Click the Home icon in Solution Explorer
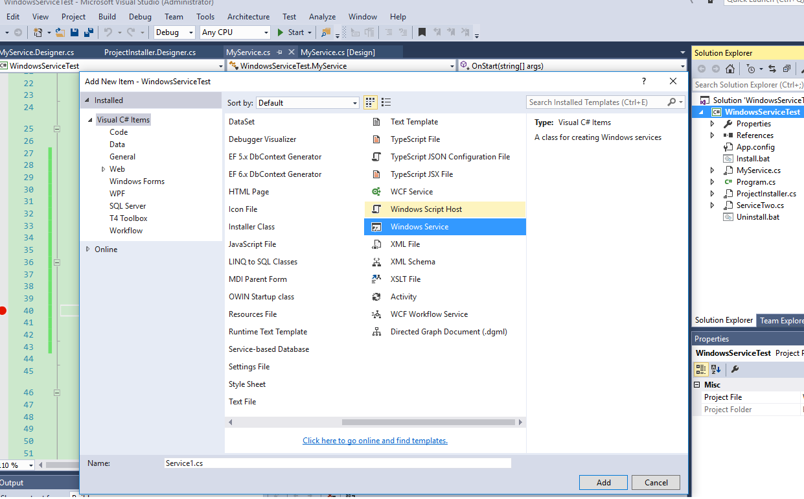804x499 pixels. [x=730, y=69]
